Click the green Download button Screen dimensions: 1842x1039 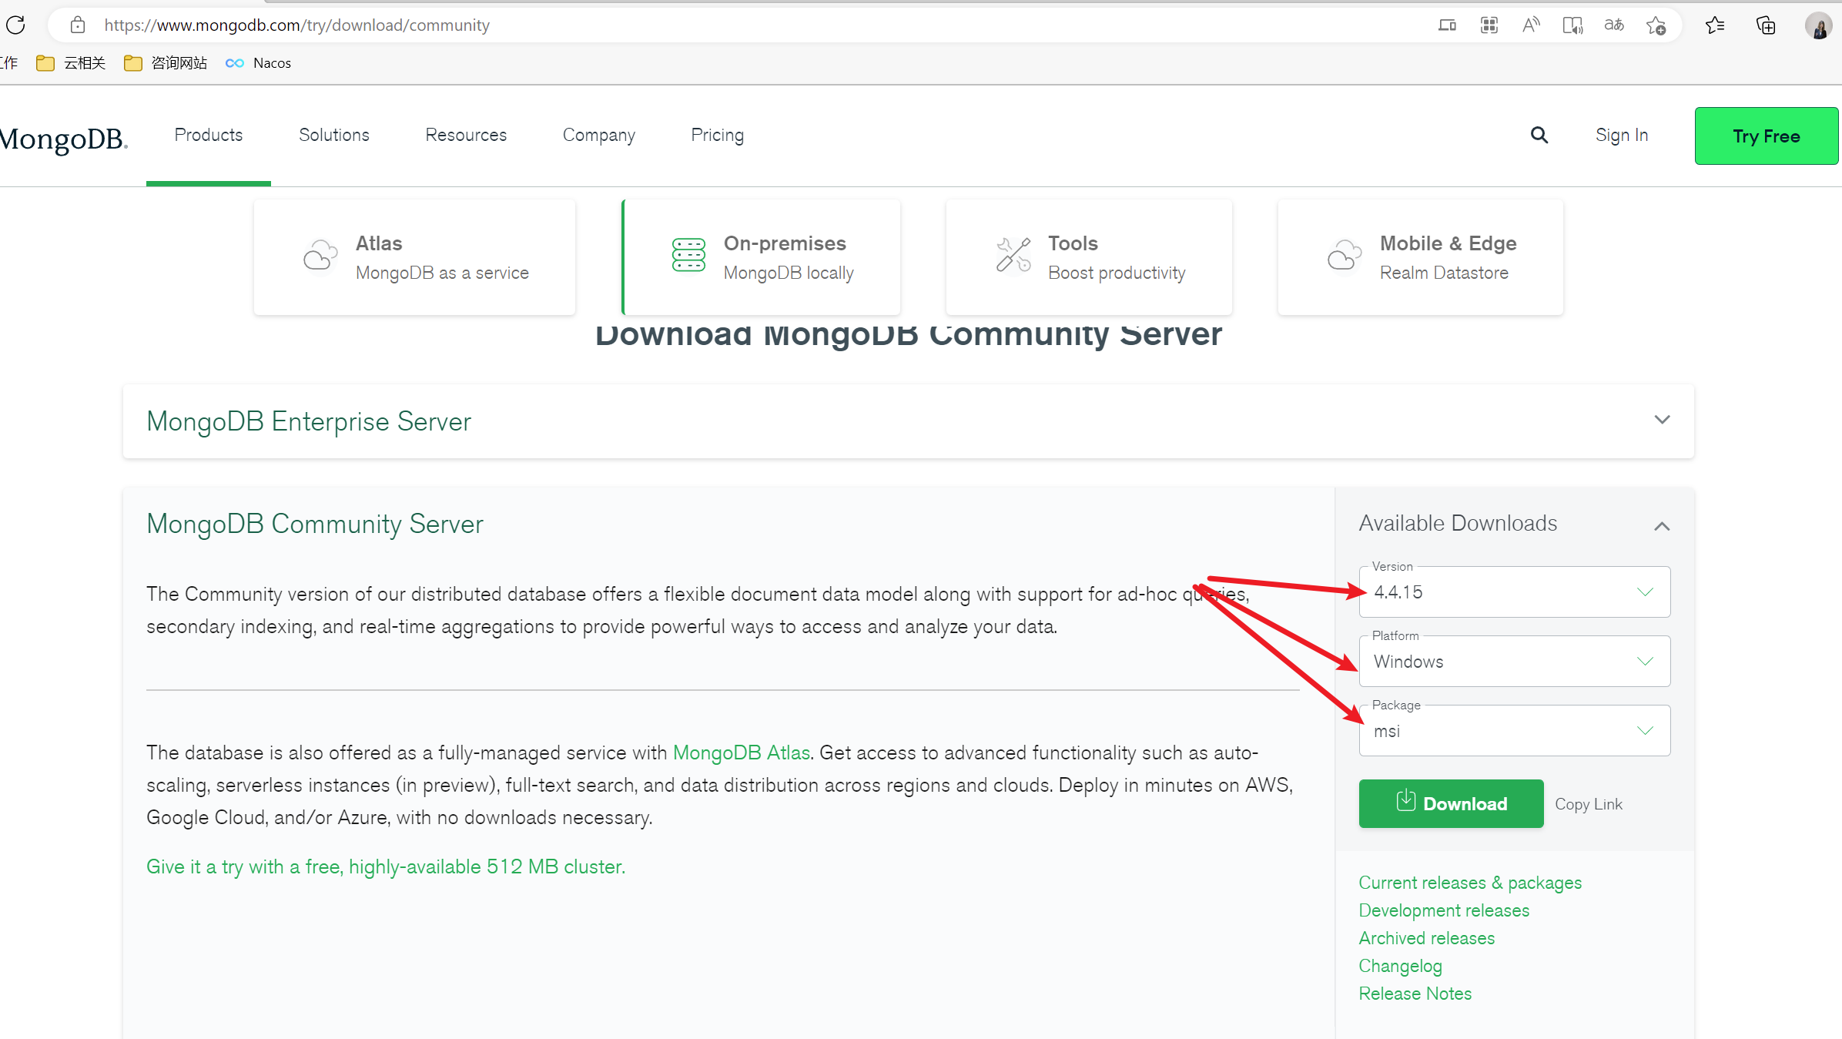(x=1452, y=804)
